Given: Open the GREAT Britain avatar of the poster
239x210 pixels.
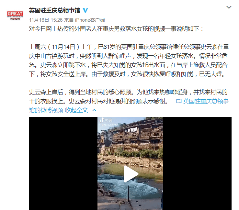Looking at the screenshot, I should [x=15, y=16].
